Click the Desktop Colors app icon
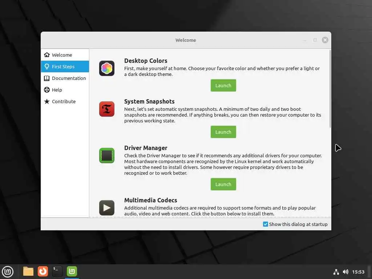 tap(107, 68)
